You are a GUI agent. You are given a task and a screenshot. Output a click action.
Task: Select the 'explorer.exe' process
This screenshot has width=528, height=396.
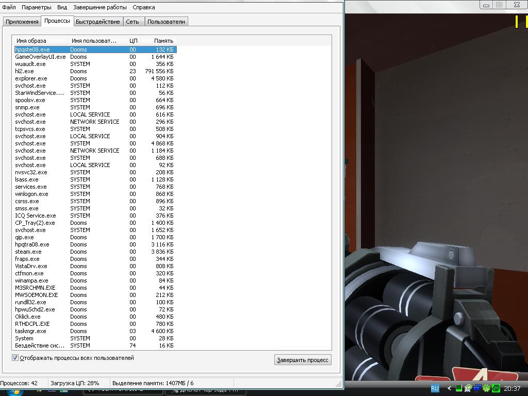click(x=95, y=78)
